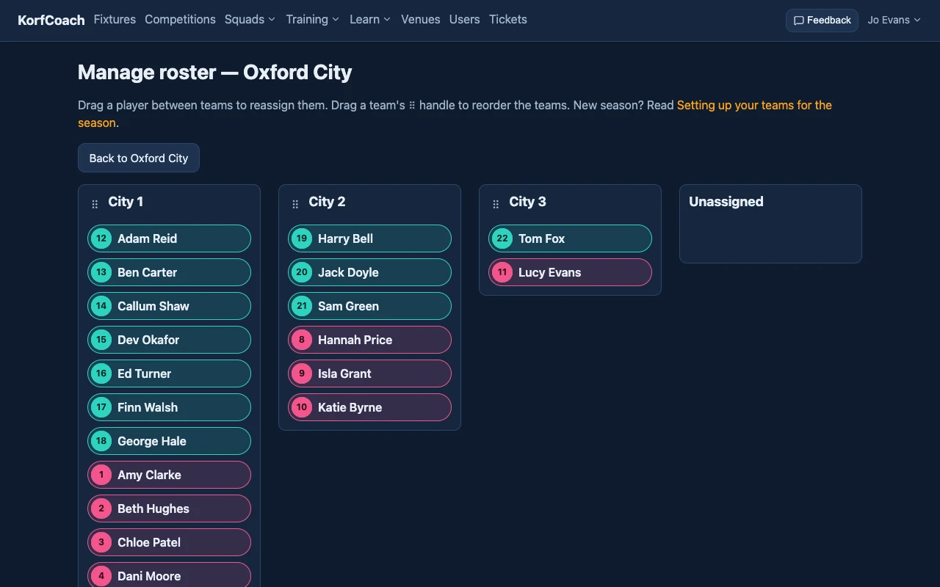Select the Callum Shaw player card
The width and height of the screenshot is (940, 587).
169,306
